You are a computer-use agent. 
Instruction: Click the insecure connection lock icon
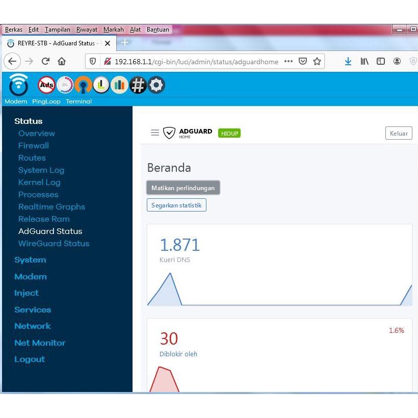pyautogui.click(x=107, y=62)
